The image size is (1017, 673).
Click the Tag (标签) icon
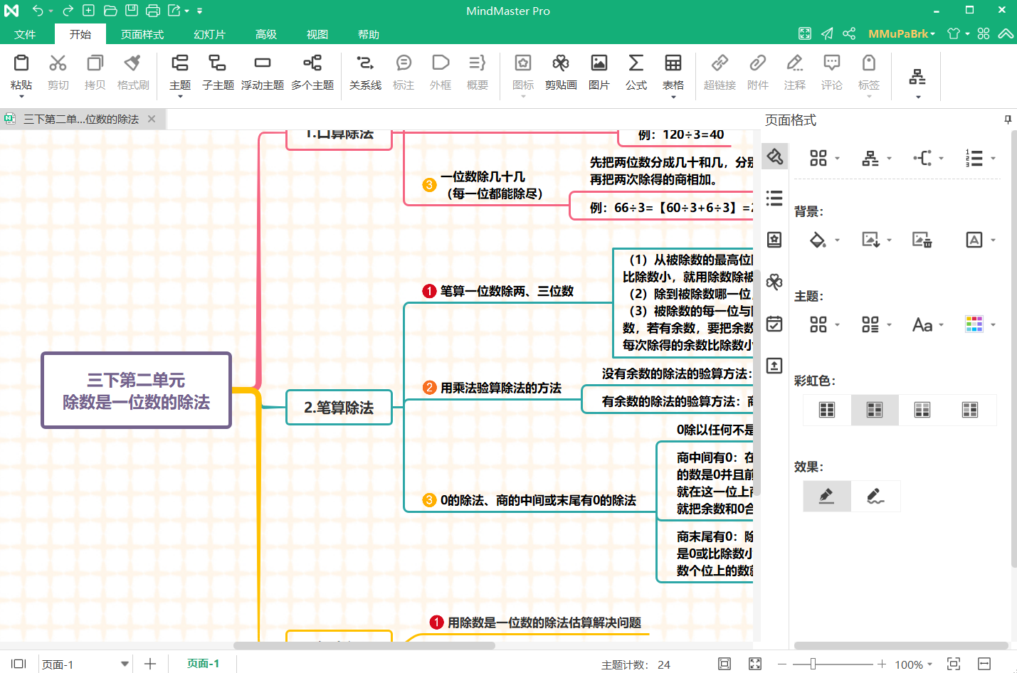869,63
